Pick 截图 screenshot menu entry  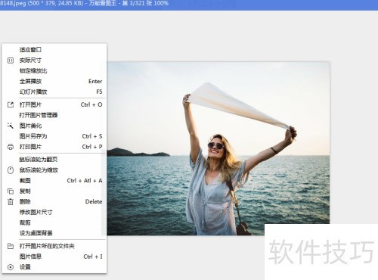pyautogui.click(x=54, y=181)
